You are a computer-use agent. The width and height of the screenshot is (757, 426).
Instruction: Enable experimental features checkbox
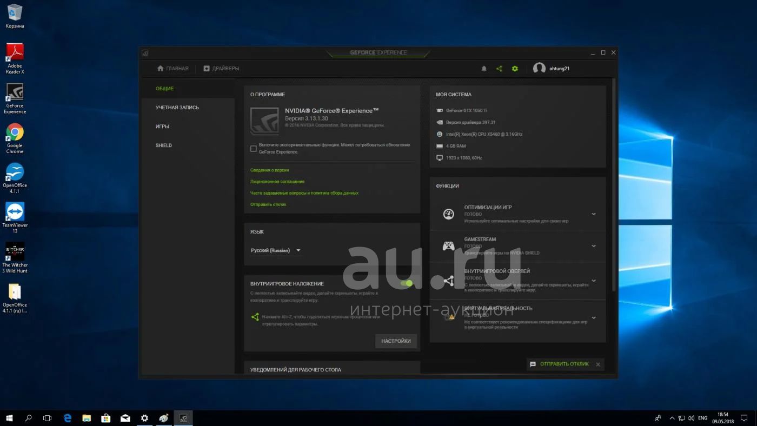[x=254, y=149]
